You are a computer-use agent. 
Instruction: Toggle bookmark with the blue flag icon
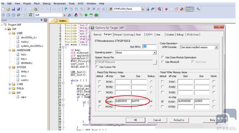pos(66,9)
